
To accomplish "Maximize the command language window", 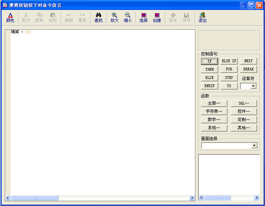I will (251, 5).
